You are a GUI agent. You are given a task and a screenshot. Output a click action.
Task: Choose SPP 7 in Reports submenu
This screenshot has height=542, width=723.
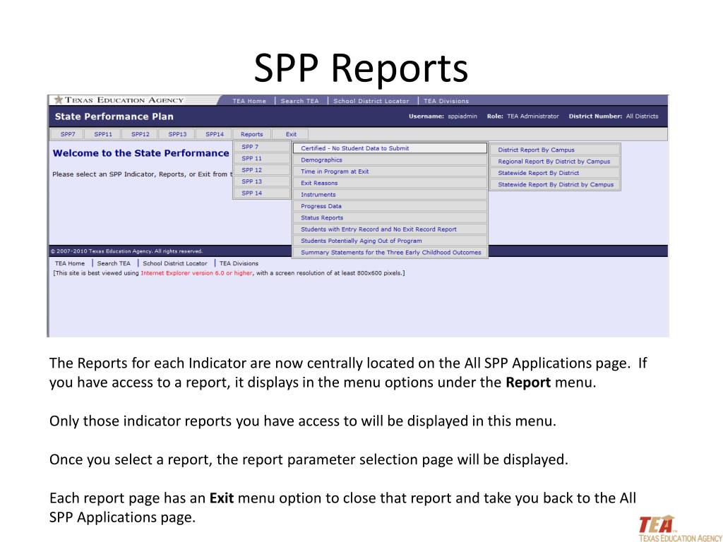[x=261, y=147]
